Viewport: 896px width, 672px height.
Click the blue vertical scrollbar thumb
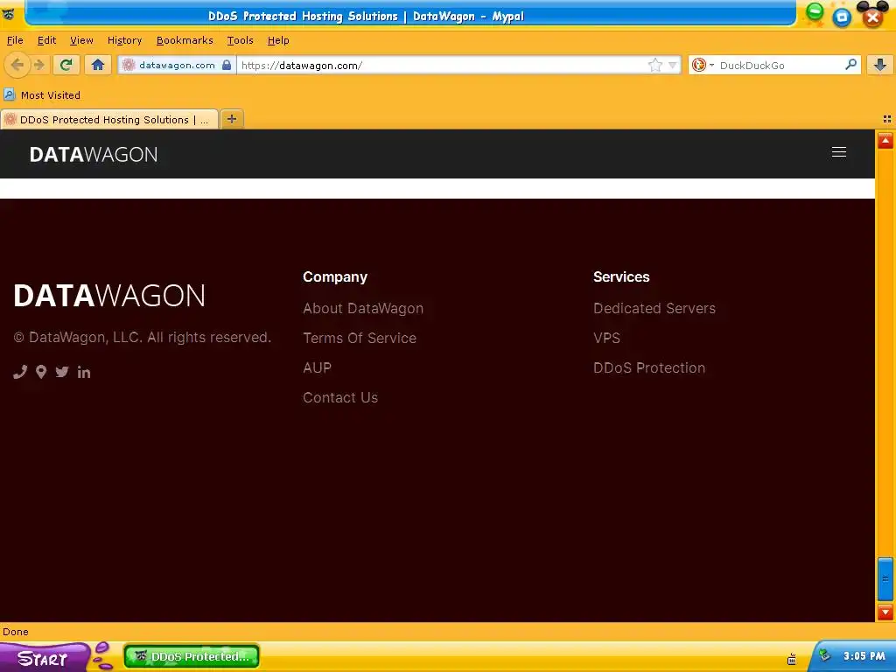coord(885,579)
